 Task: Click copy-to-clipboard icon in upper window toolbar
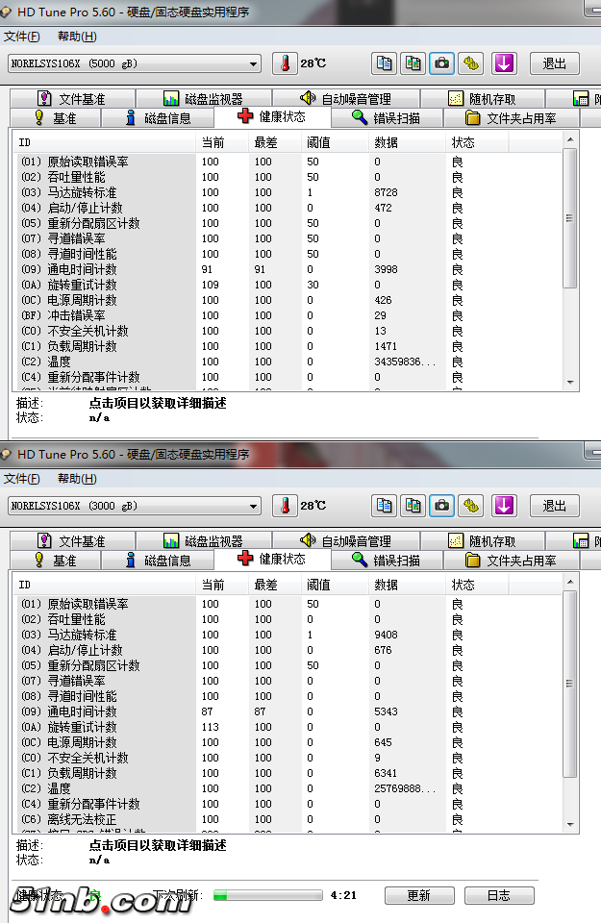pyautogui.click(x=384, y=63)
